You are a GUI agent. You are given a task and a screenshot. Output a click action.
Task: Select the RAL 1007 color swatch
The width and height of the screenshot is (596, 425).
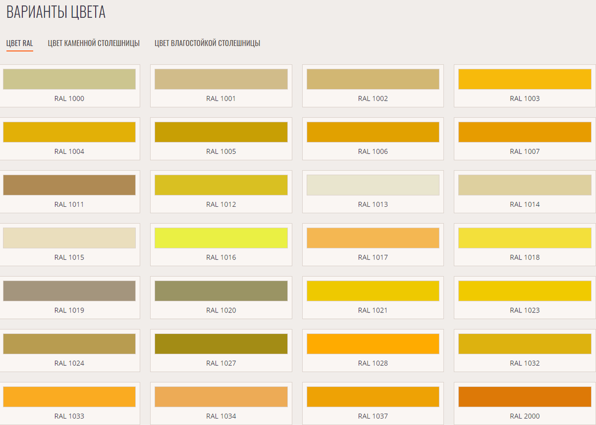[525, 132]
